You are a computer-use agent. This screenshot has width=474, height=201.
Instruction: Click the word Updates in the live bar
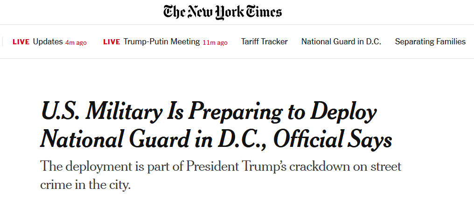[x=48, y=42]
